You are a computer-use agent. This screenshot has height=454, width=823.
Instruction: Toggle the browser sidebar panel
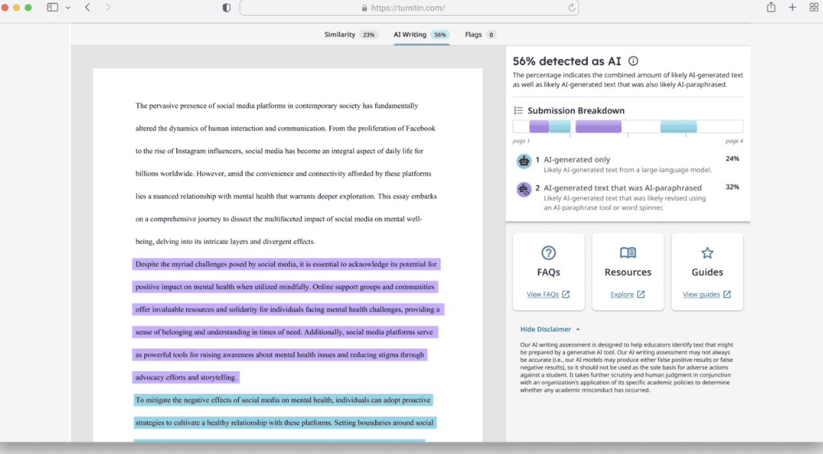(53, 7)
